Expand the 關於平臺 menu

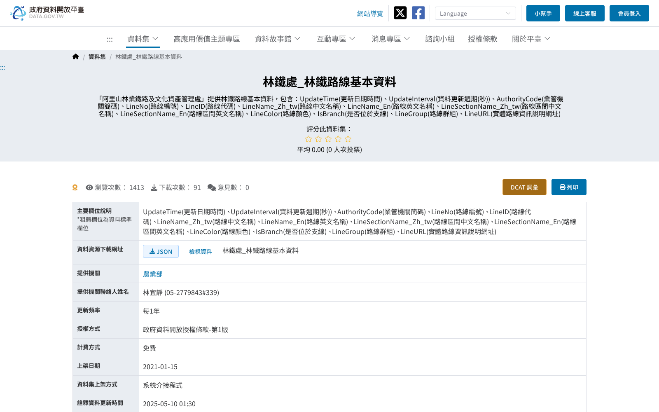pos(531,39)
